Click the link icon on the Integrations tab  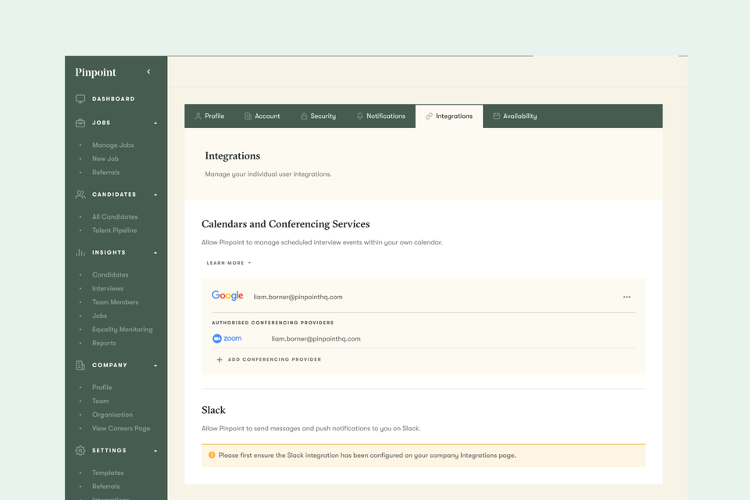tap(429, 116)
